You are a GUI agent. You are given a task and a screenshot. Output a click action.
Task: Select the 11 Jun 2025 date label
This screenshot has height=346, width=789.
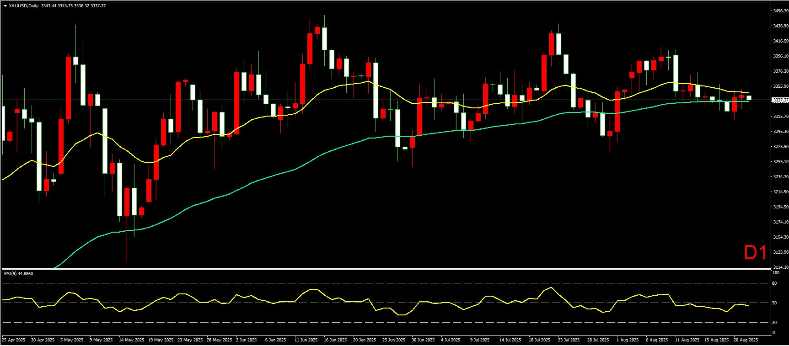click(306, 340)
